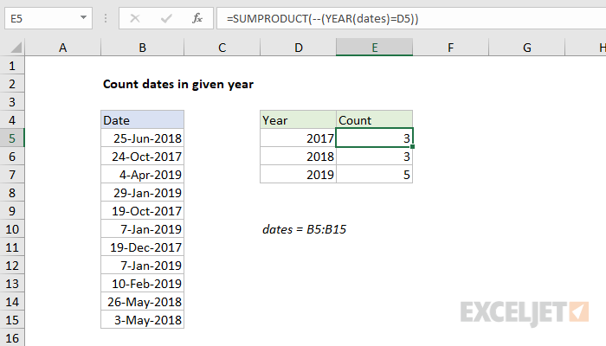
Task: Select the year 2018 cell
Action: (298, 157)
